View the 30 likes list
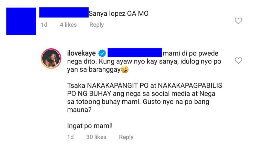This screenshot has width=256, height=149. 96,137
